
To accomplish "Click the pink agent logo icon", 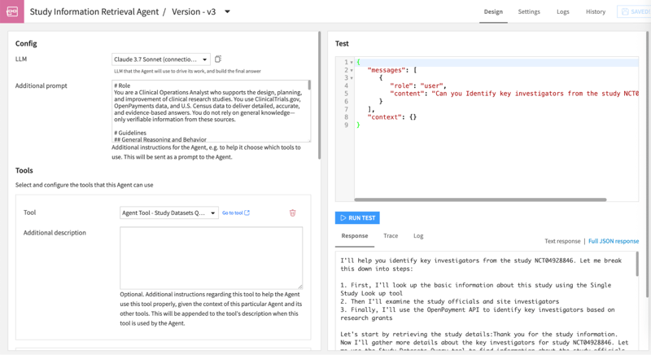I will click(12, 11).
